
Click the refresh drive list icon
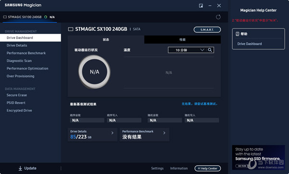click(x=218, y=17)
